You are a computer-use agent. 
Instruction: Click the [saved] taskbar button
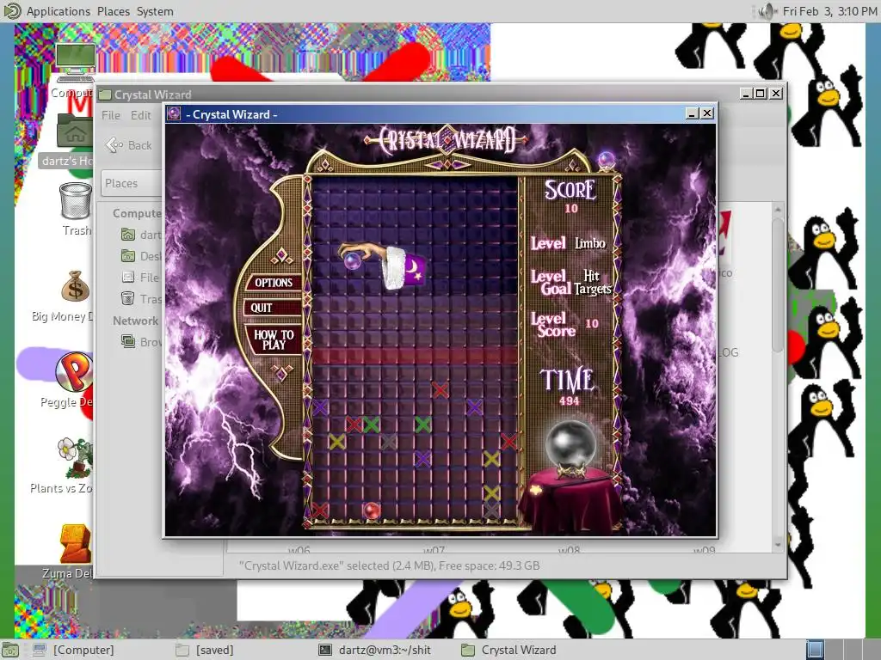(205, 650)
